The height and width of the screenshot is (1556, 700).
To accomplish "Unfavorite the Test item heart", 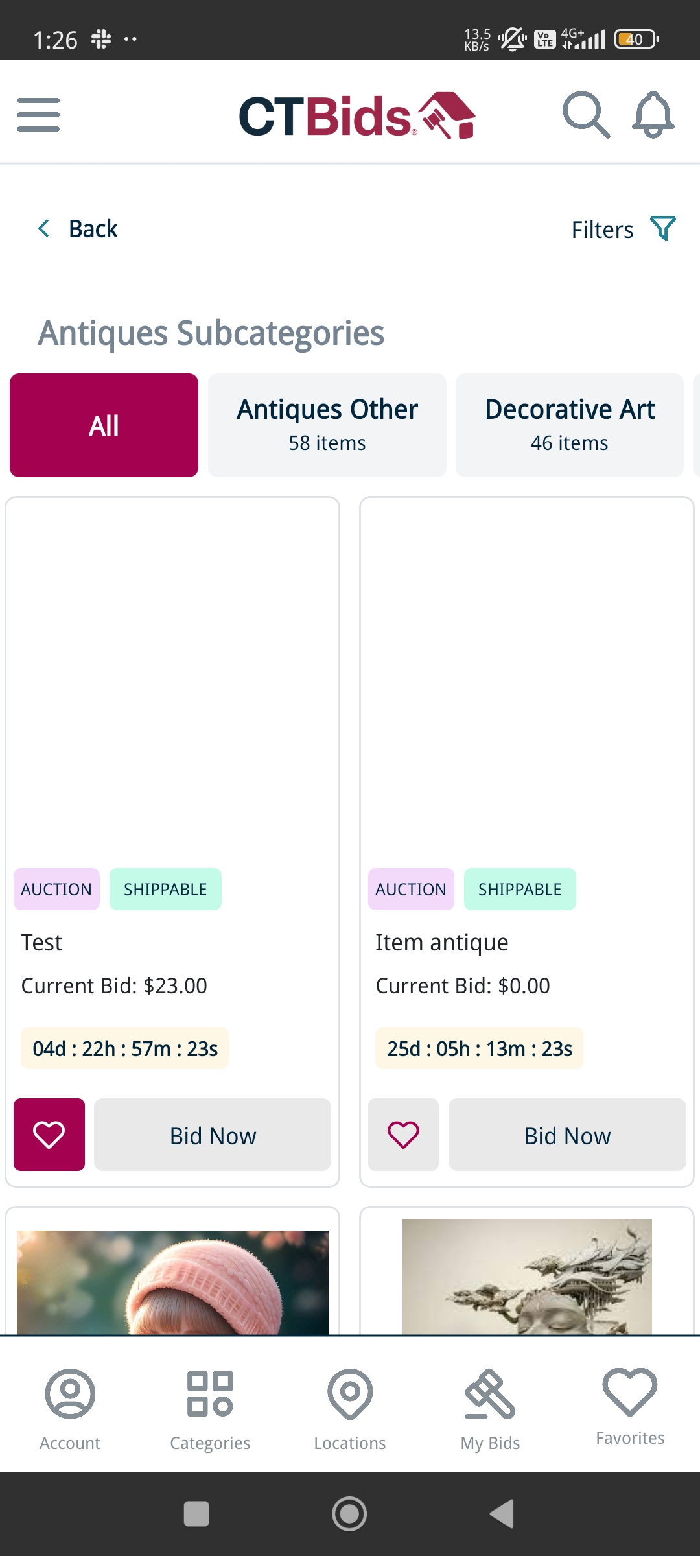I will coord(49,1135).
